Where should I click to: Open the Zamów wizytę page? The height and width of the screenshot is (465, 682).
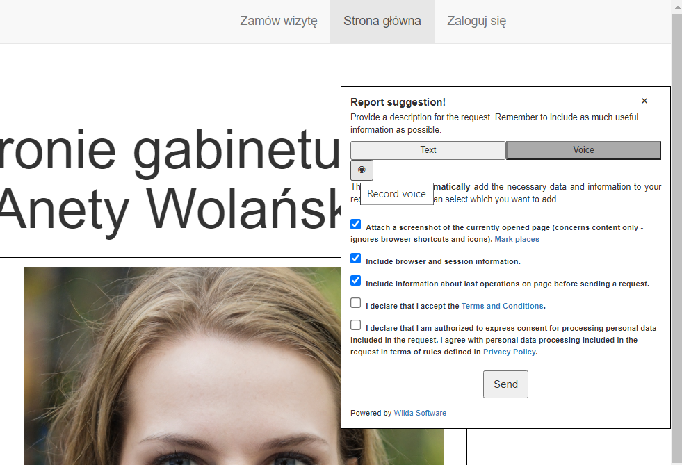point(278,21)
